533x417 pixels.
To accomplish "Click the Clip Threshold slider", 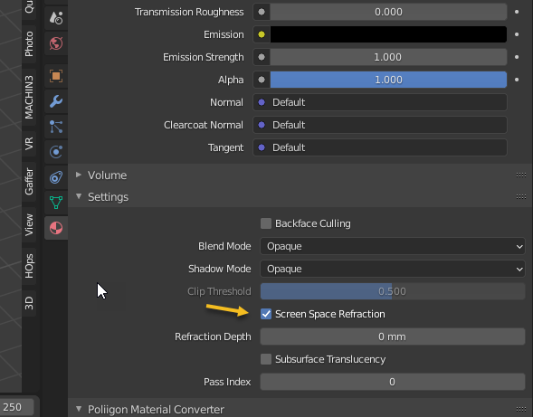I will pos(393,291).
